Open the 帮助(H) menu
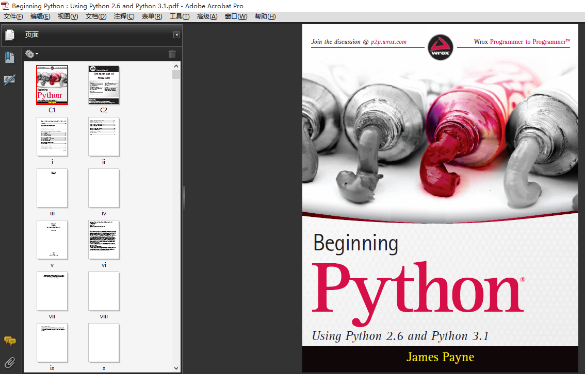The width and height of the screenshot is (585, 374). coord(265,16)
